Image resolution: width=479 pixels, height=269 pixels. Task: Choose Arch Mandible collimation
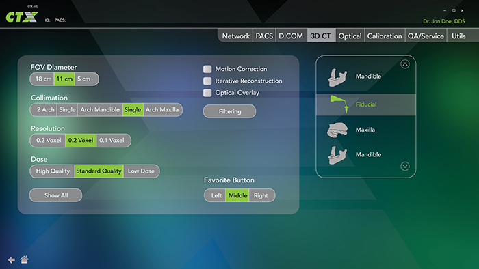(100, 110)
